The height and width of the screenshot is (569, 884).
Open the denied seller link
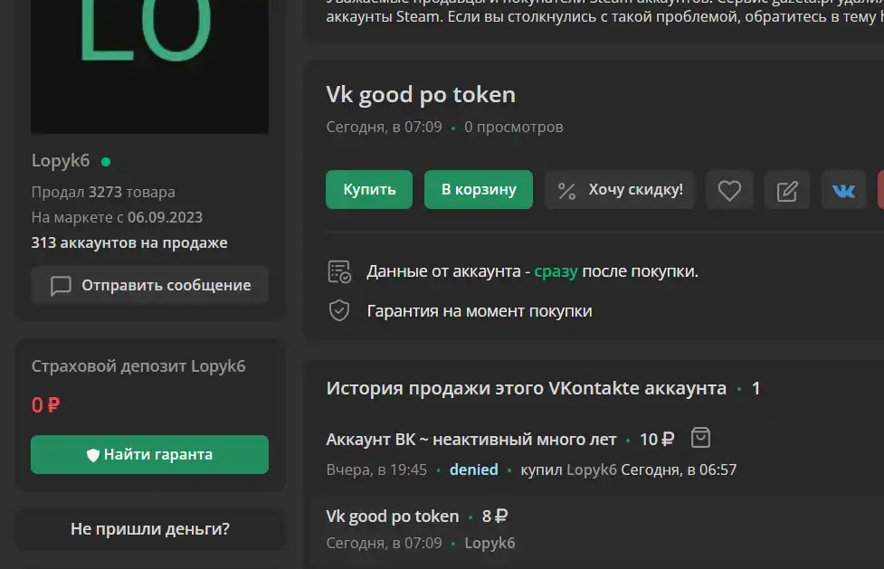pos(473,469)
